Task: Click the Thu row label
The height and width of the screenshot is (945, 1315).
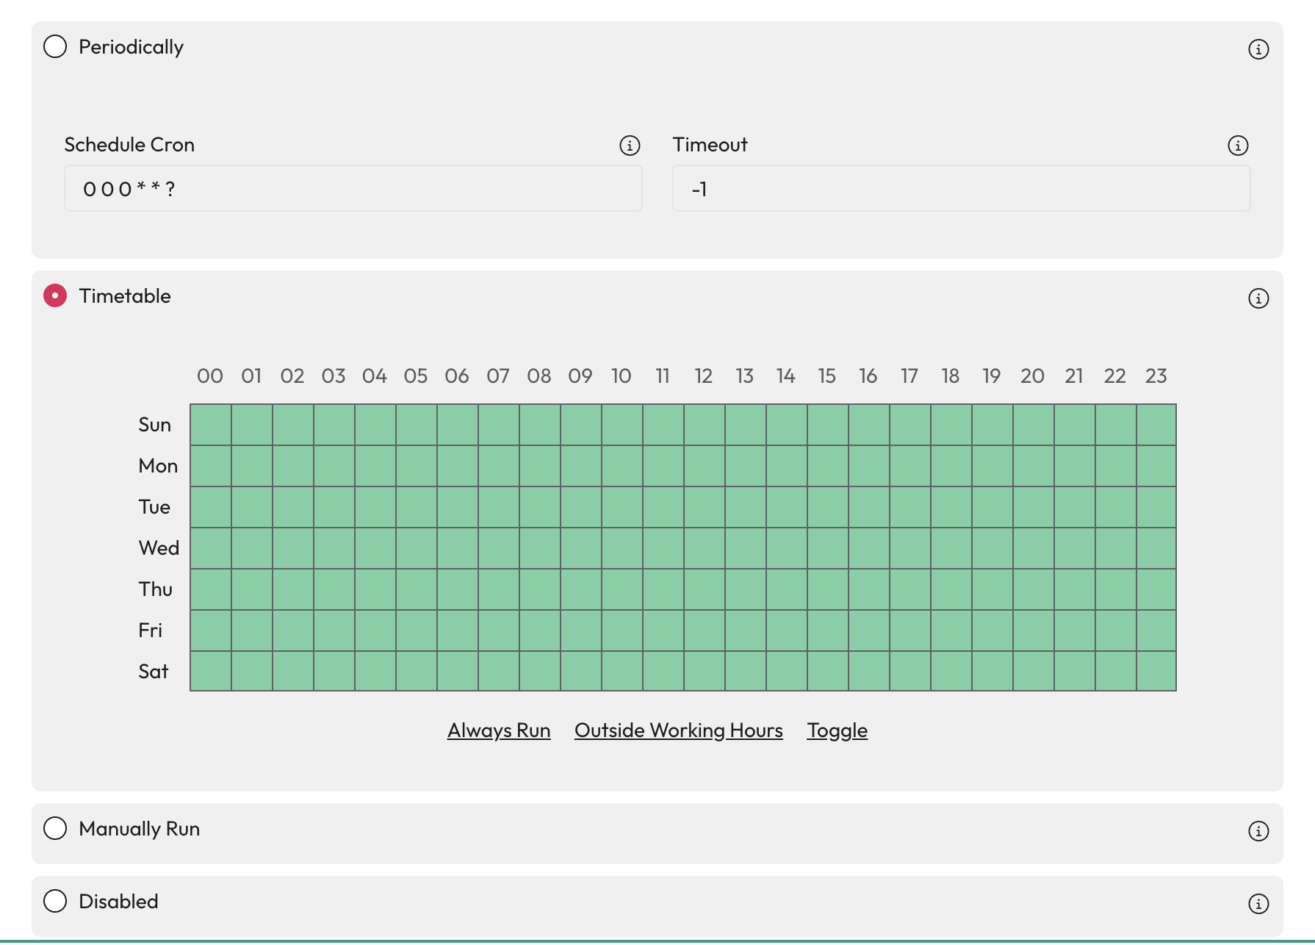Action: coord(155,589)
